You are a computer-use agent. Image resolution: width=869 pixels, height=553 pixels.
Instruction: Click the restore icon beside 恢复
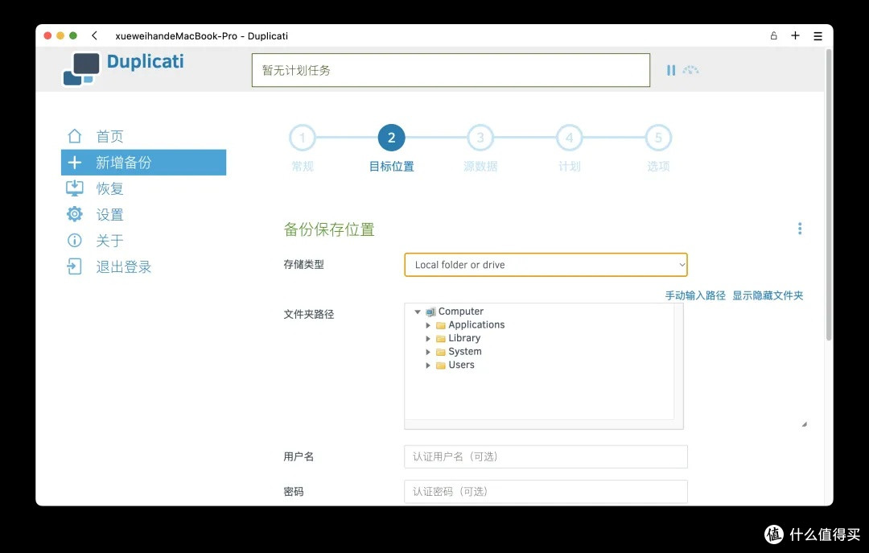point(74,188)
